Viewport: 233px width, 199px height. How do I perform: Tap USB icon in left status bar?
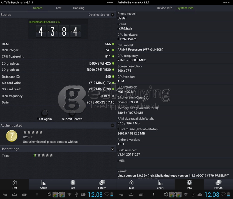point(76,195)
